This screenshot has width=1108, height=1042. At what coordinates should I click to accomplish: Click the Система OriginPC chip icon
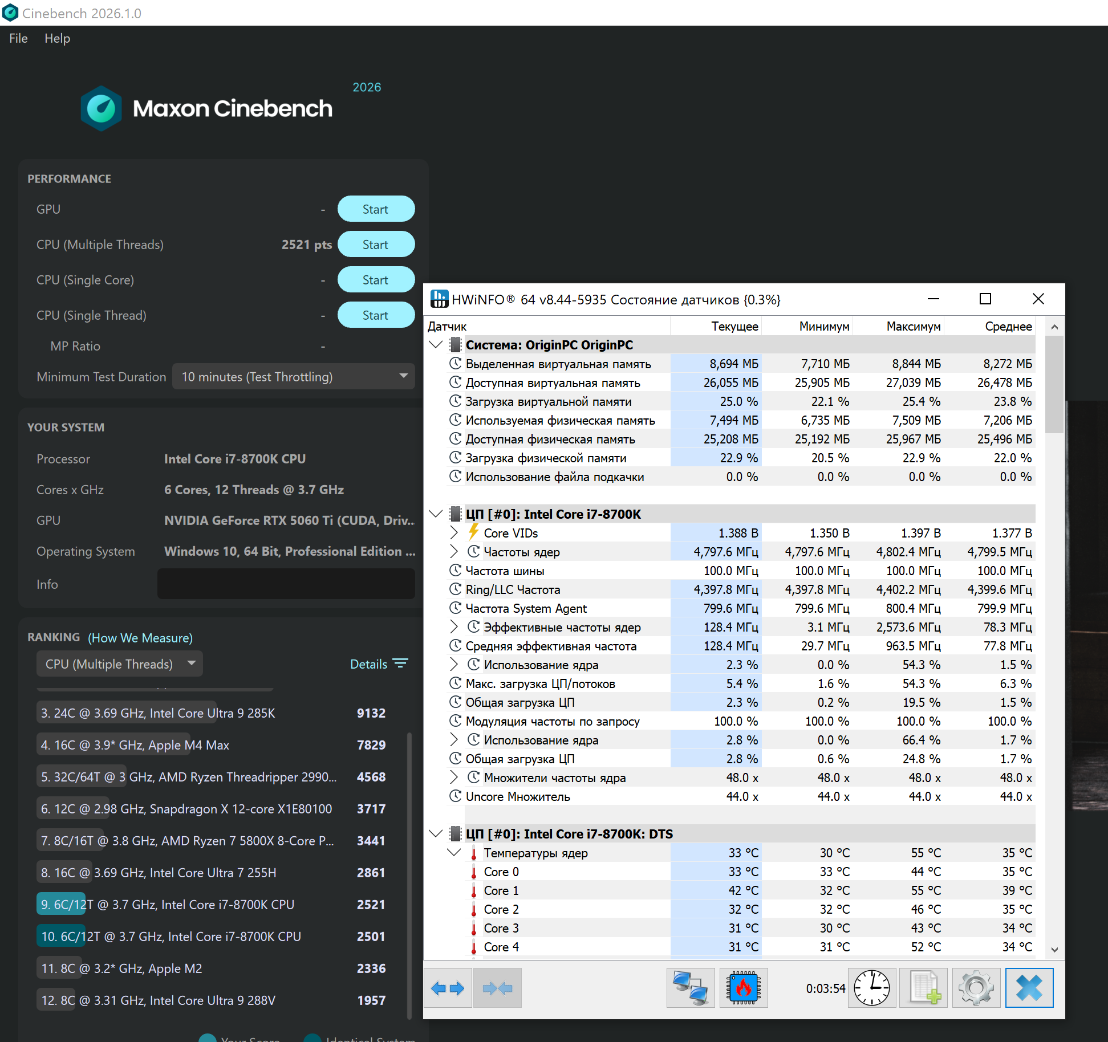[x=456, y=344]
